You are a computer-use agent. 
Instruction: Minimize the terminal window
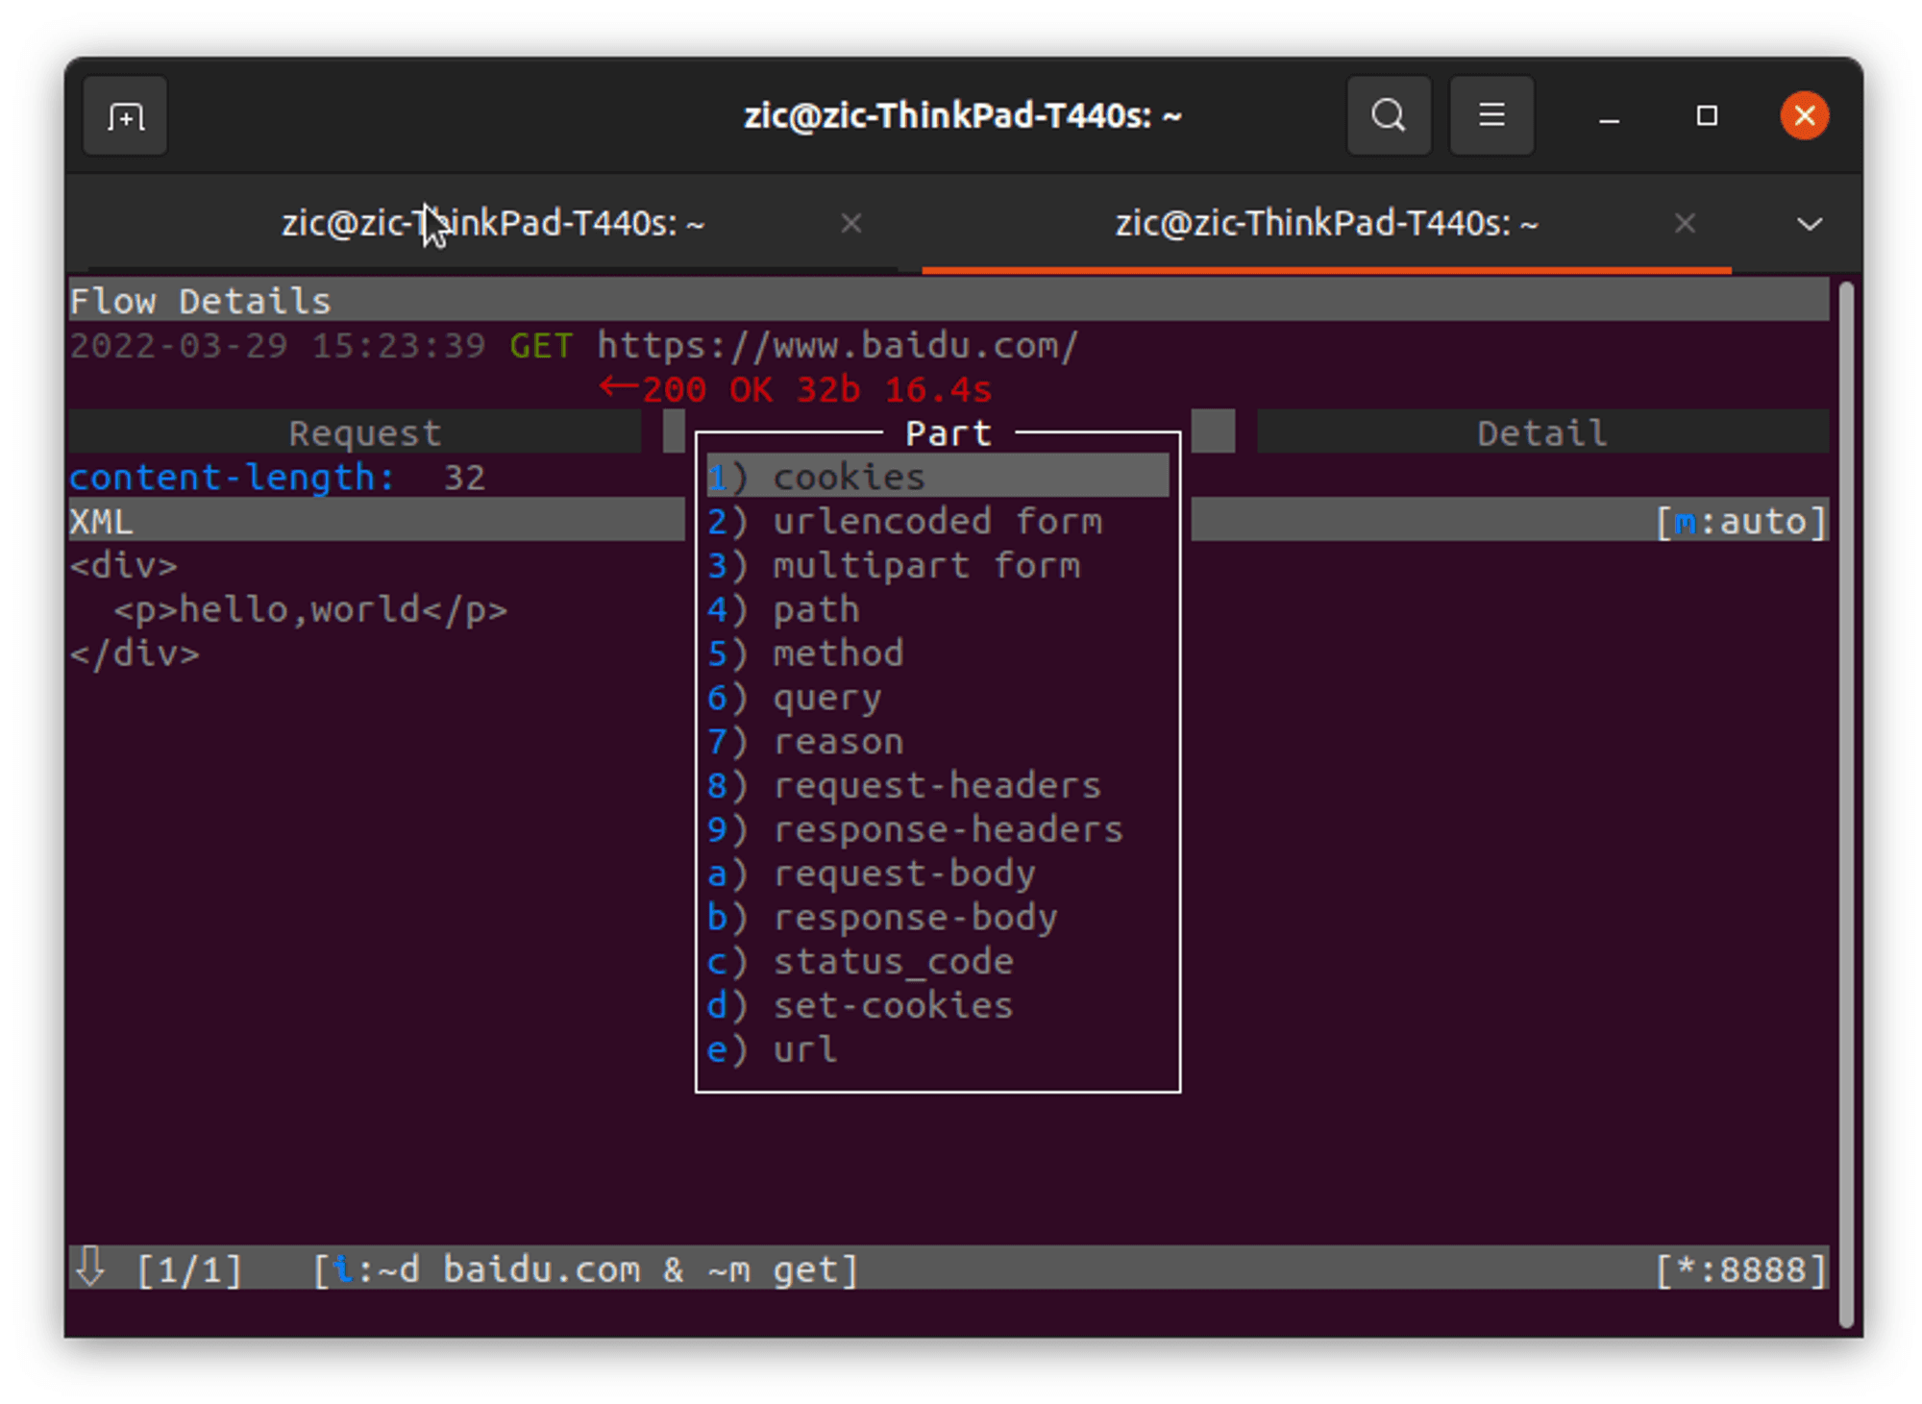(x=1610, y=116)
